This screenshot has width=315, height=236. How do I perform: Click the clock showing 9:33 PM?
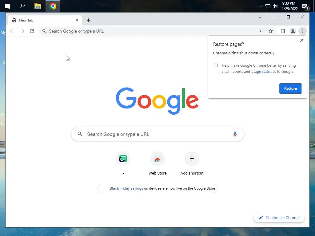289,6
